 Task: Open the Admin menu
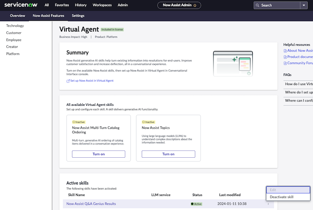click(x=123, y=5)
